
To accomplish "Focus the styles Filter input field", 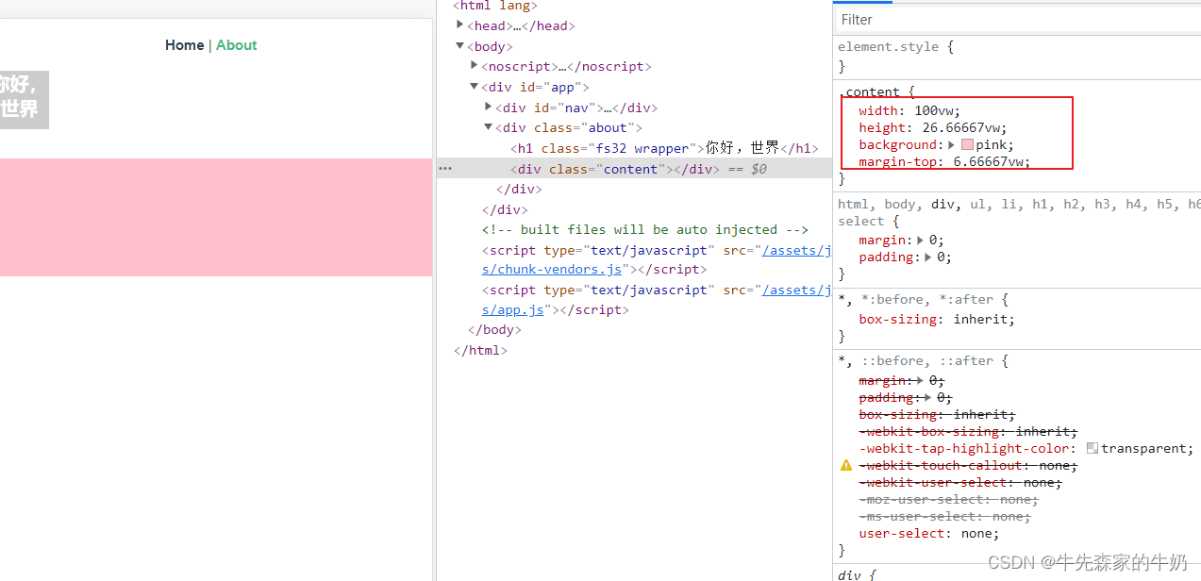I will (1017, 20).
